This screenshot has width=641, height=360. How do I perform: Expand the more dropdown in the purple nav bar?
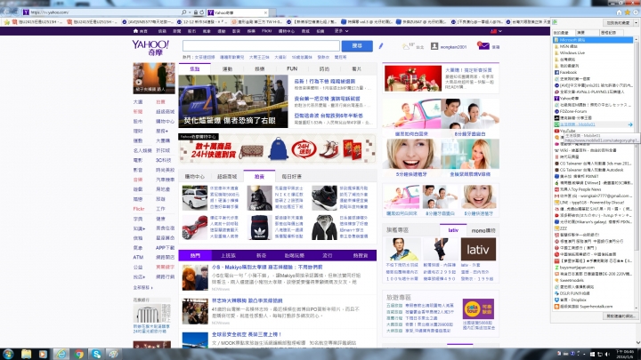pyautogui.click(x=341, y=31)
